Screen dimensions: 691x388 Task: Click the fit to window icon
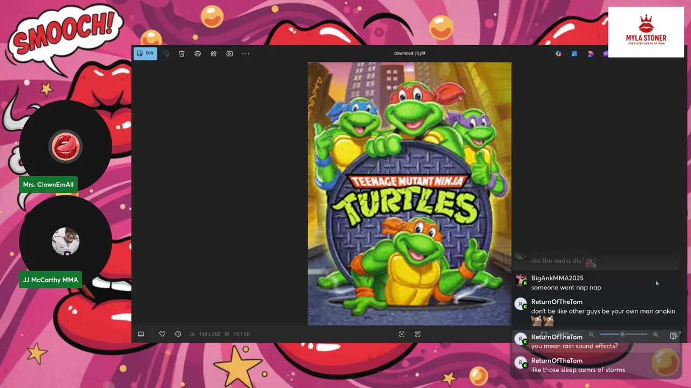tap(402, 334)
